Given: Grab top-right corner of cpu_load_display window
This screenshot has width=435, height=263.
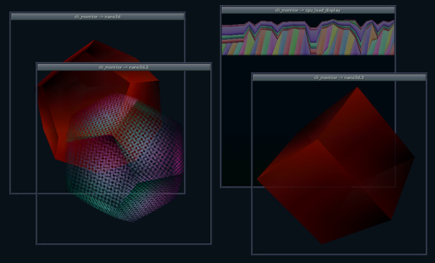Looking at the screenshot, I should pyautogui.click(x=395, y=6).
